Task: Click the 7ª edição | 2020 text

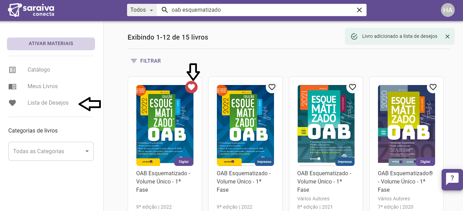Action: pos(396,207)
